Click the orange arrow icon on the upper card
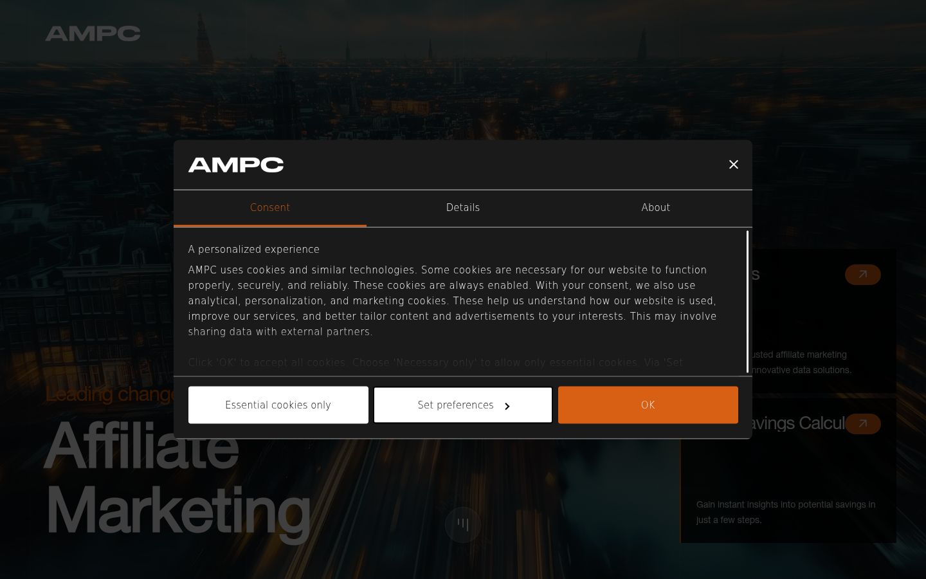The height and width of the screenshot is (579, 926). pos(863,275)
